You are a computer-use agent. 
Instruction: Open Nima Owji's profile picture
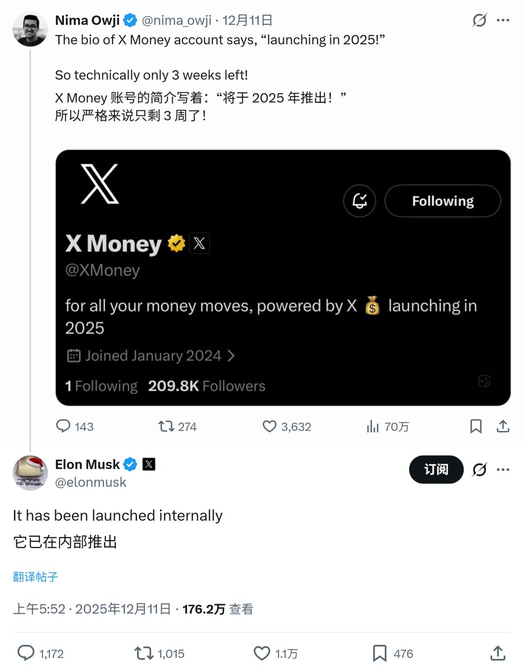pos(30,29)
